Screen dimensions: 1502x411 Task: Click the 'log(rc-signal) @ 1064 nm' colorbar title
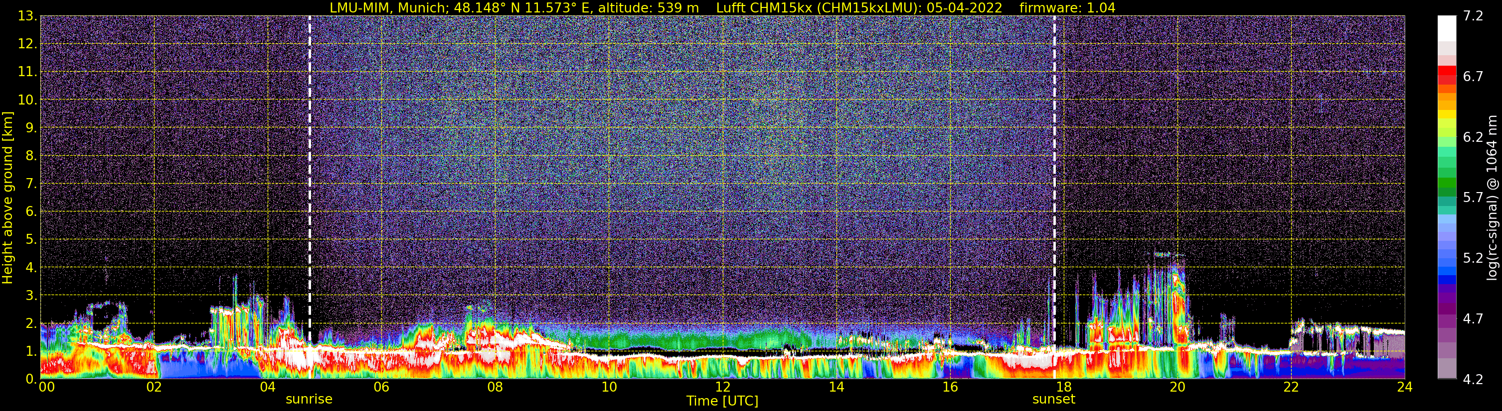(x=1492, y=198)
